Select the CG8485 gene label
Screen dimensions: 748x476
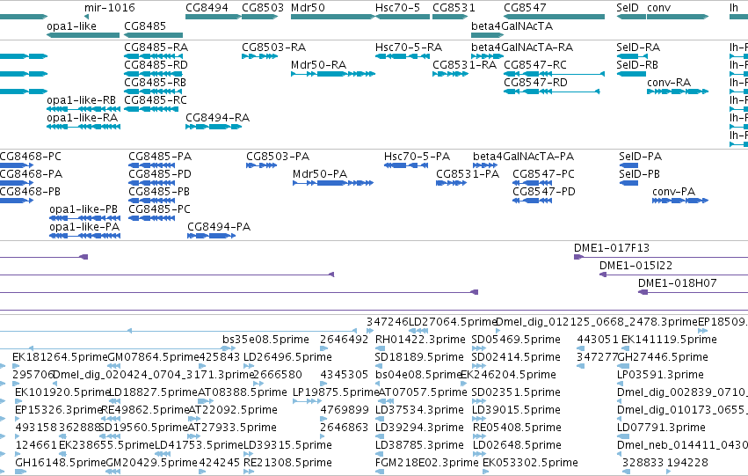[145, 26]
